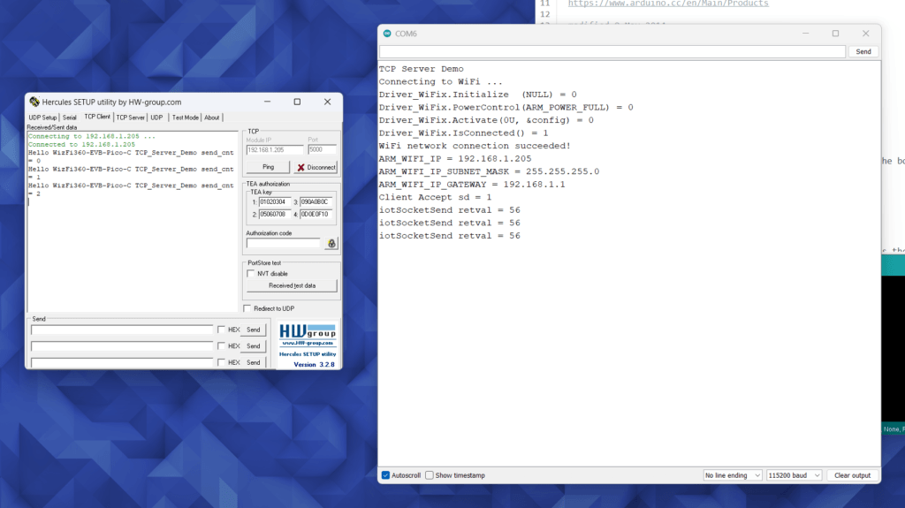Click 'Connecting to 192.168.1.205 ...' in Hercules log

(92, 136)
